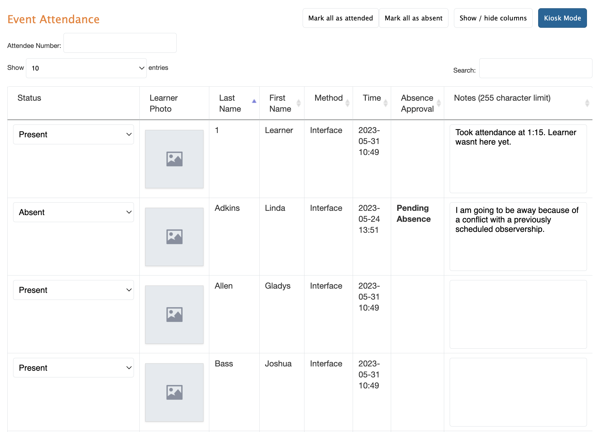Image resolution: width=601 pixels, height=432 pixels.
Task: Click Gladys Allen's learner photo placeholder
Action: tap(174, 315)
